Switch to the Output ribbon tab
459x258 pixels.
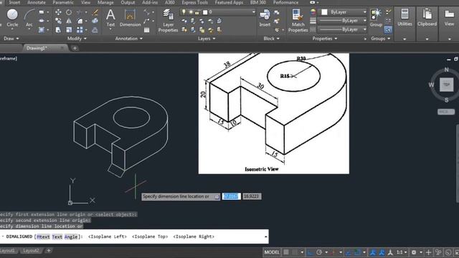pos(128,3)
